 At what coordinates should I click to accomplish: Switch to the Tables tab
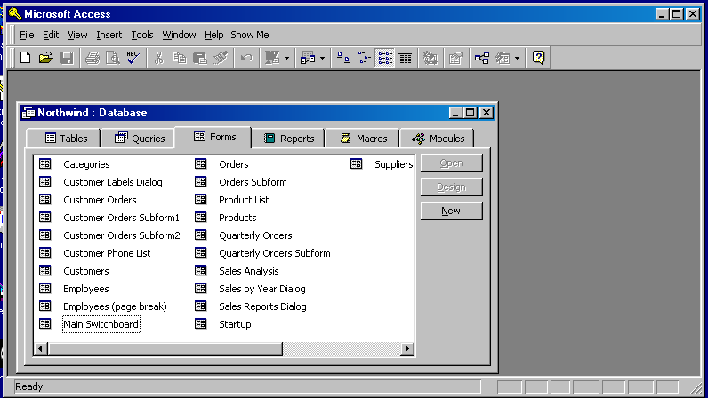[x=64, y=138]
